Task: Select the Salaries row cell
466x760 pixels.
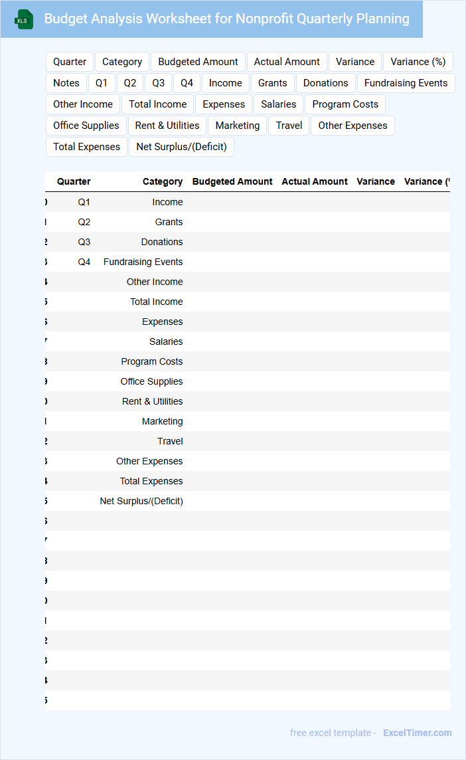Action: point(166,341)
